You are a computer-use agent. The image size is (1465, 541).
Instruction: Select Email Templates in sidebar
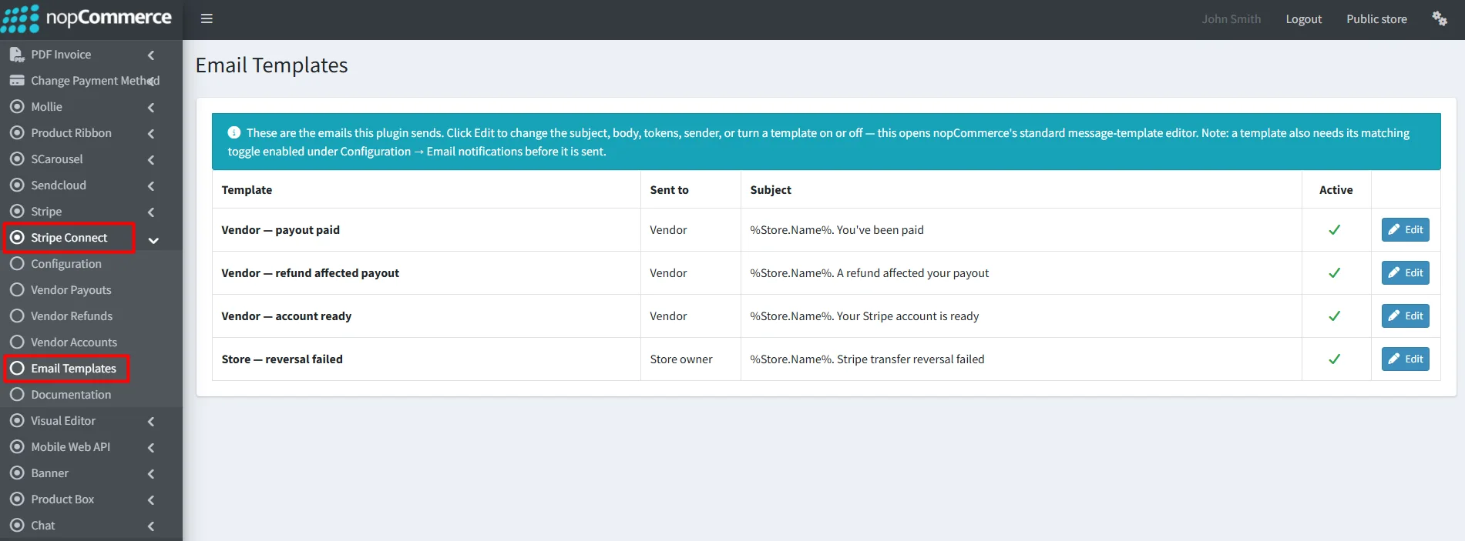coord(91,369)
